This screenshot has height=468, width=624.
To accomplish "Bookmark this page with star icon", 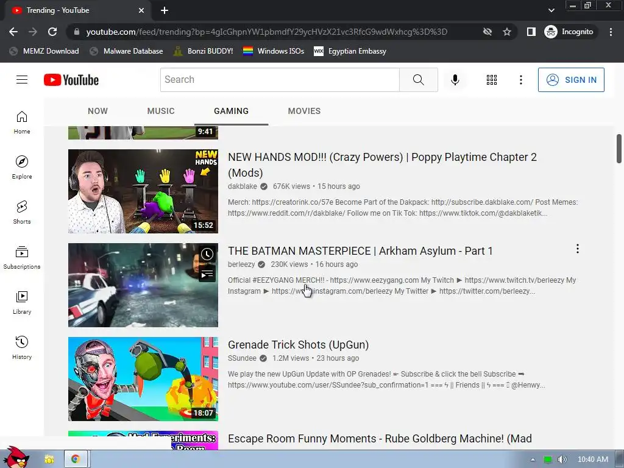I will pos(506,32).
